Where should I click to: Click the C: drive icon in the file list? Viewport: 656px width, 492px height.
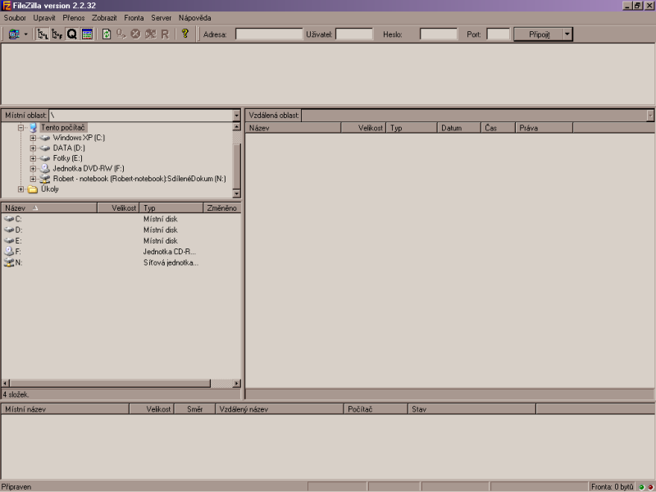[x=9, y=219]
